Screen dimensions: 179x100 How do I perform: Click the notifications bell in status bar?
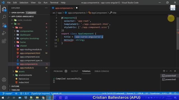175,93
